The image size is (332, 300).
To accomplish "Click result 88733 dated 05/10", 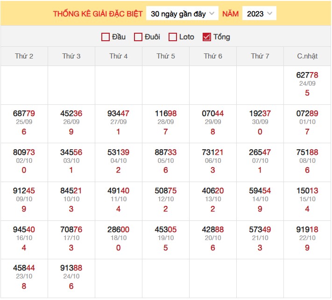I will (166, 152).
